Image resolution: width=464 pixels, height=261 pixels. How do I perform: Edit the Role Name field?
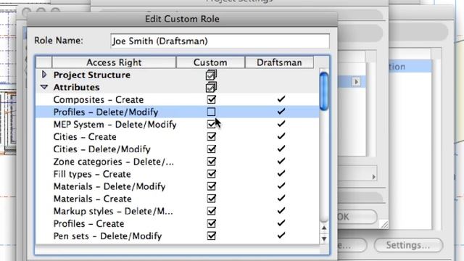pos(220,41)
